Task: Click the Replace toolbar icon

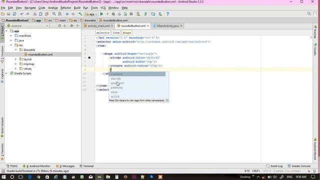Action: coord(60,14)
